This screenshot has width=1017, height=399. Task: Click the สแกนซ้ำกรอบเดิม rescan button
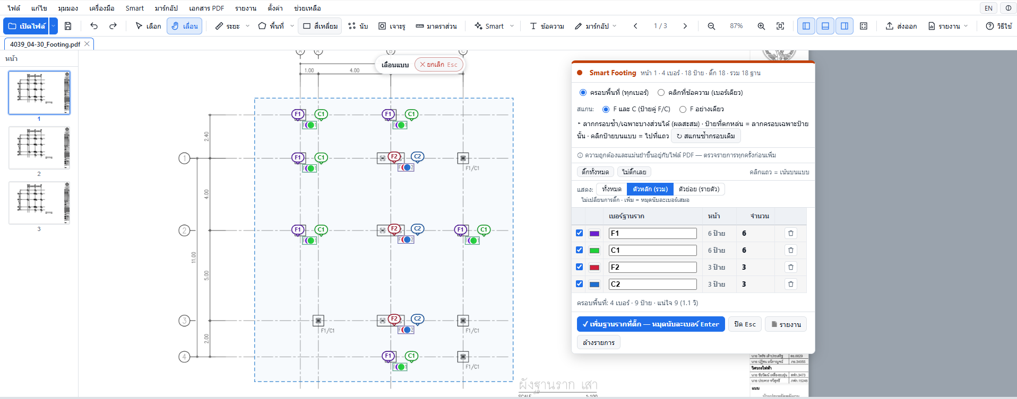(706, 136)
